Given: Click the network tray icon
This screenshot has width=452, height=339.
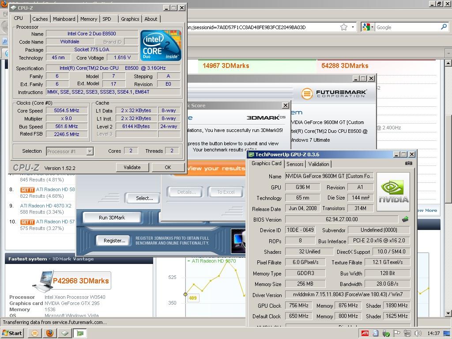Looking at the screenshot, I should point(407,333).
